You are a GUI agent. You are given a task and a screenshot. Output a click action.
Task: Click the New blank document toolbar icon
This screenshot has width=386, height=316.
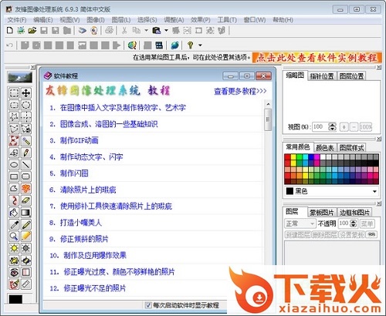(10, 31)
